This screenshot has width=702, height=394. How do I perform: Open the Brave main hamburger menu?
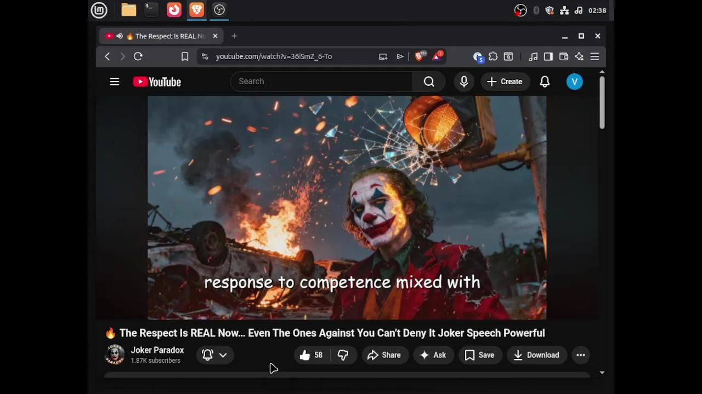click(x=595, y=56)
